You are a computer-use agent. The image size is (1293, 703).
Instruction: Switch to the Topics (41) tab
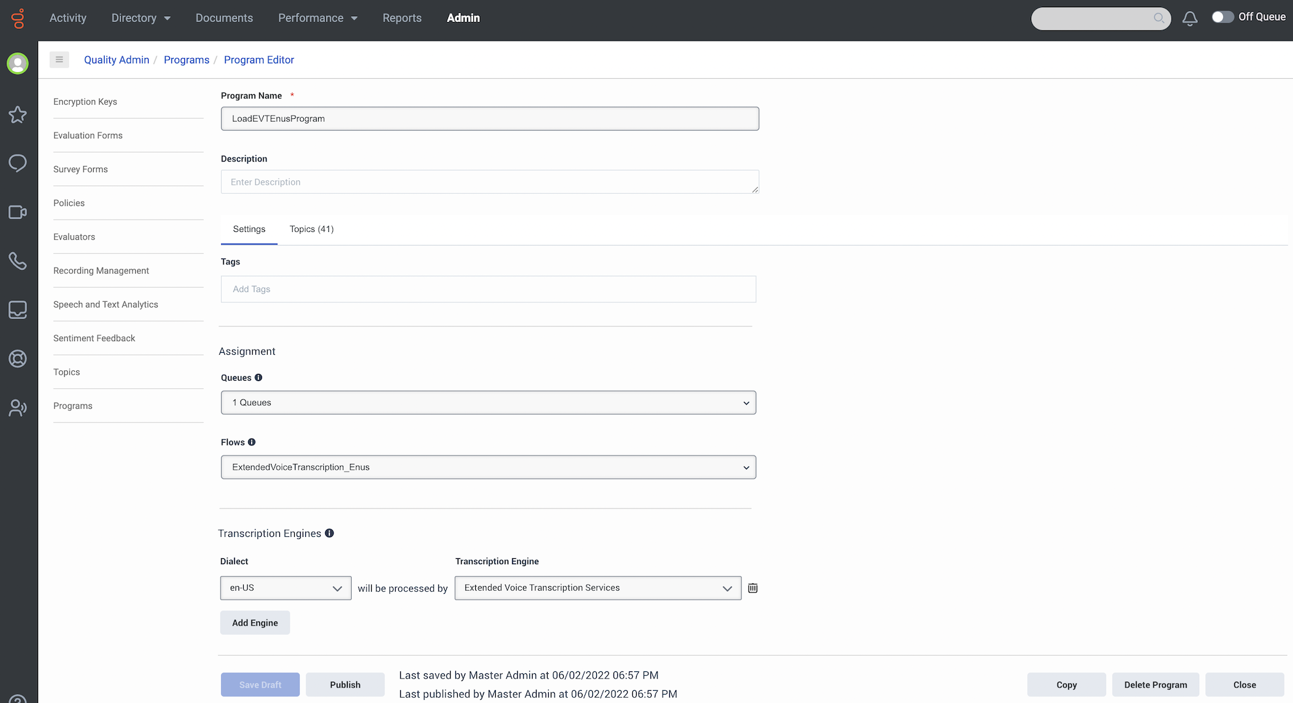[x=312, y=229]
